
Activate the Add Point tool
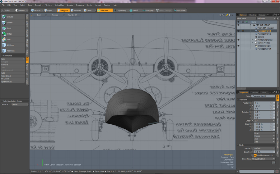[13, 51]
